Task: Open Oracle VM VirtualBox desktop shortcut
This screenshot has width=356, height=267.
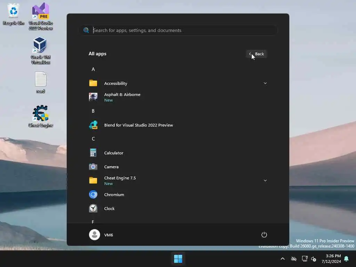Action: point(40,51)
